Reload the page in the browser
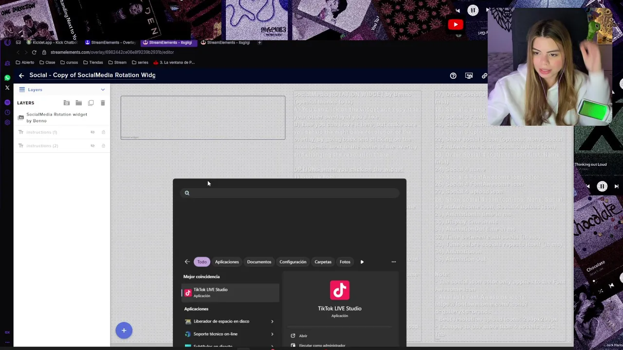Image resolution: width=623 pixels, height=350 pixels. 34,52
